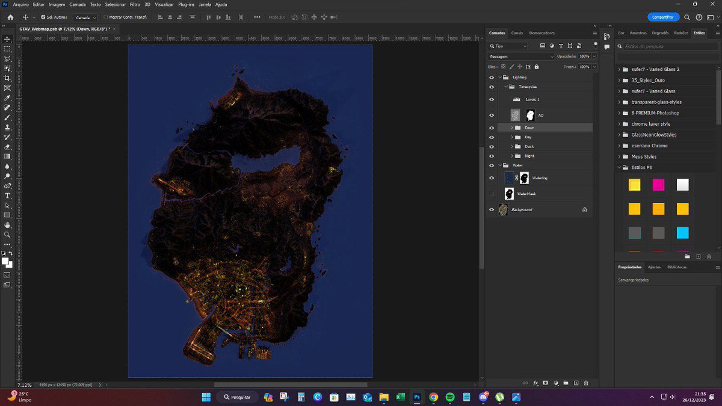Open the blend mode Passagem dropdown
The width and height of the screenshot is (722, 406).
click(x=521, y=57)
